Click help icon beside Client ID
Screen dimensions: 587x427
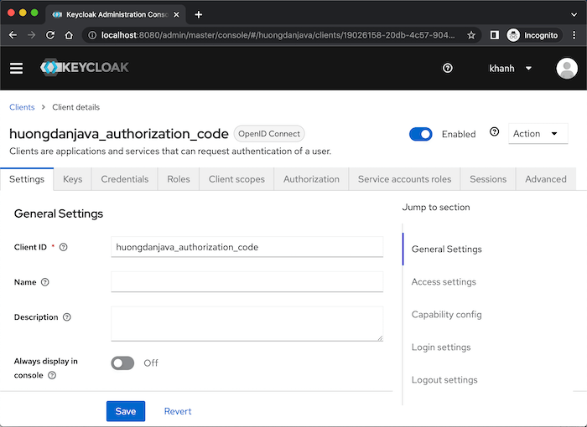pyautogui.click(x=63, y=247)
